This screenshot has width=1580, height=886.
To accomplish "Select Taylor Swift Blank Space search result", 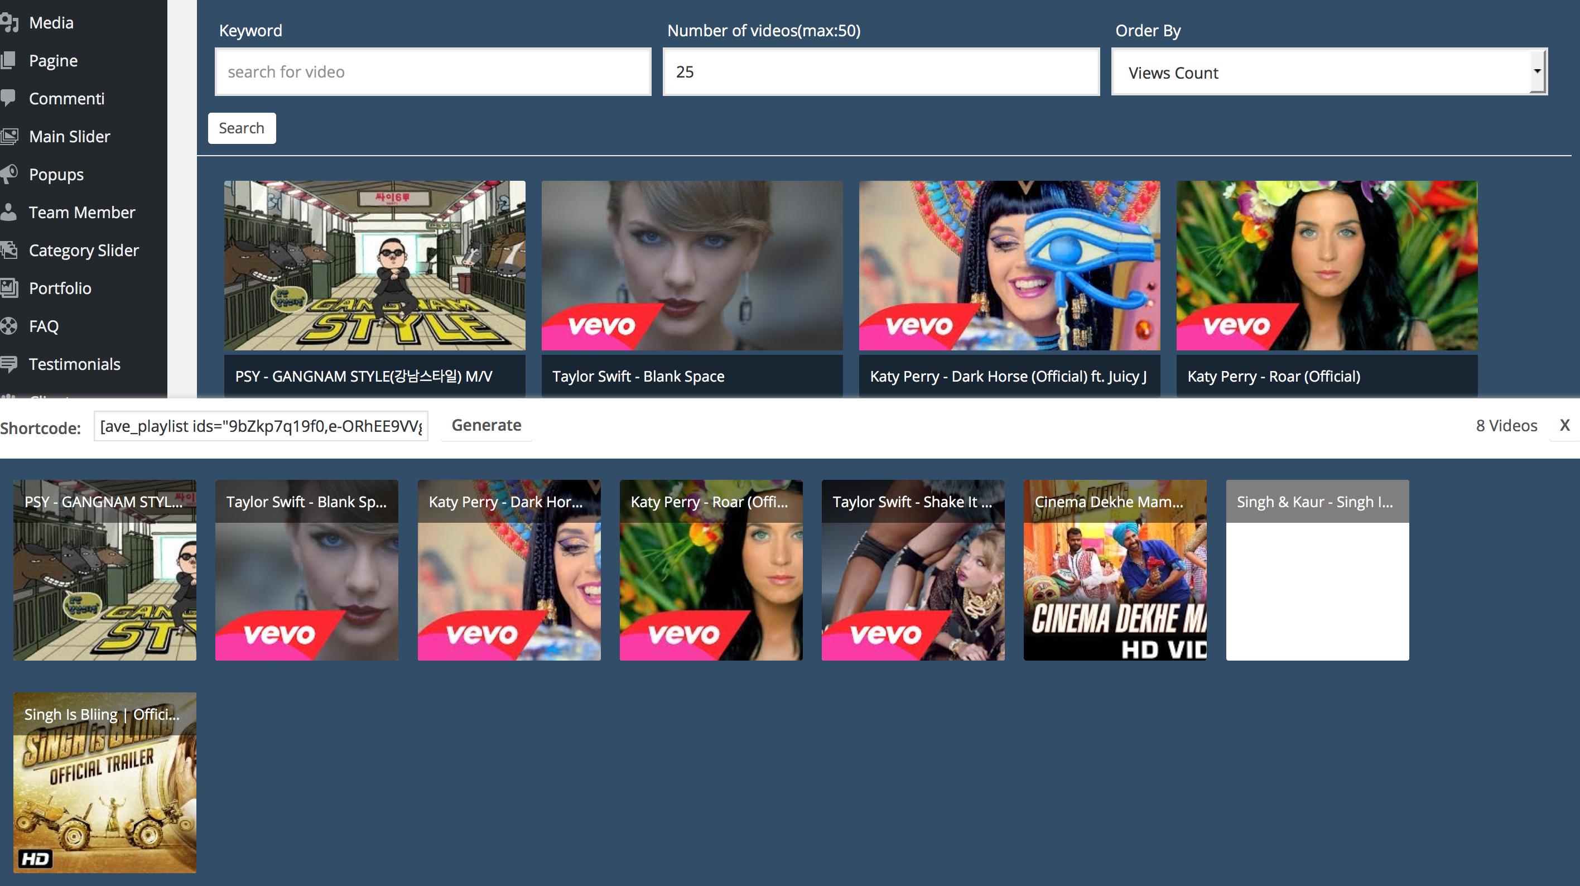I will tap(692, 265).
